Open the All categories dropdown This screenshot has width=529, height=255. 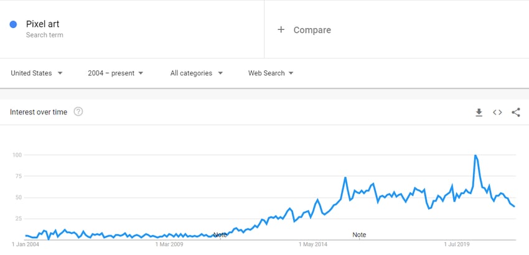196,73
